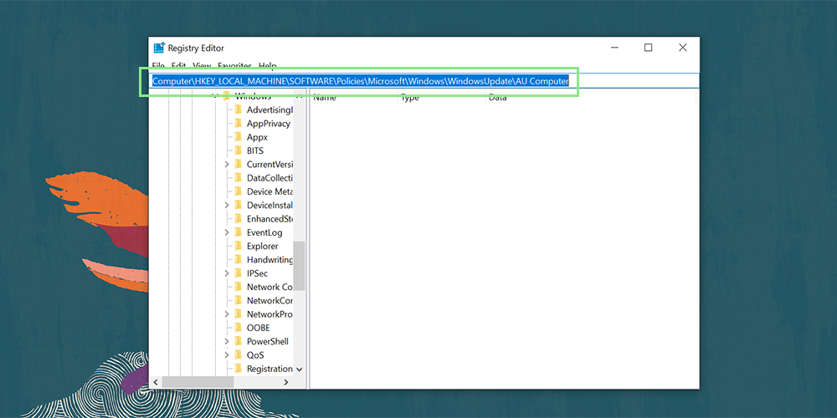Open the File menu
The width and height of the screenshot is (837, 418).
point(158,65)
